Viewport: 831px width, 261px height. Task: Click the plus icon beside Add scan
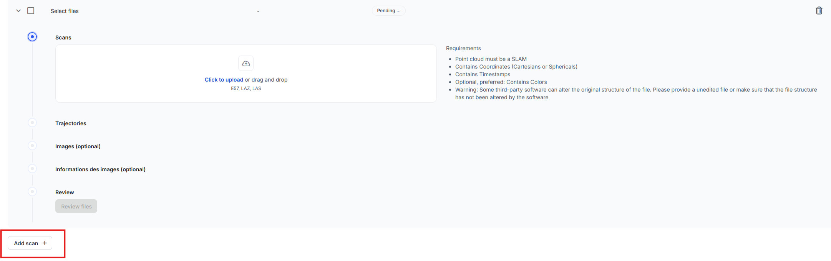coord(45,243)
